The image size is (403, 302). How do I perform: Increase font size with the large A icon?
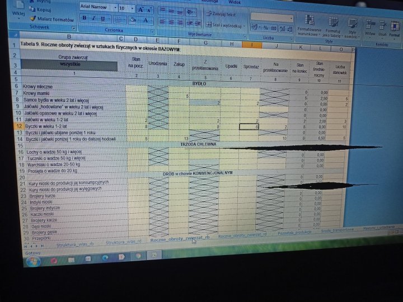pyautogui.click(x=140, y=9)
